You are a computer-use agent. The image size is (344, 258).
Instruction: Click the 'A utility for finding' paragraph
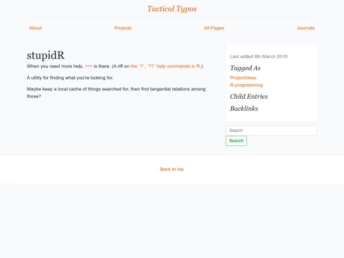[x=70, y=78]
